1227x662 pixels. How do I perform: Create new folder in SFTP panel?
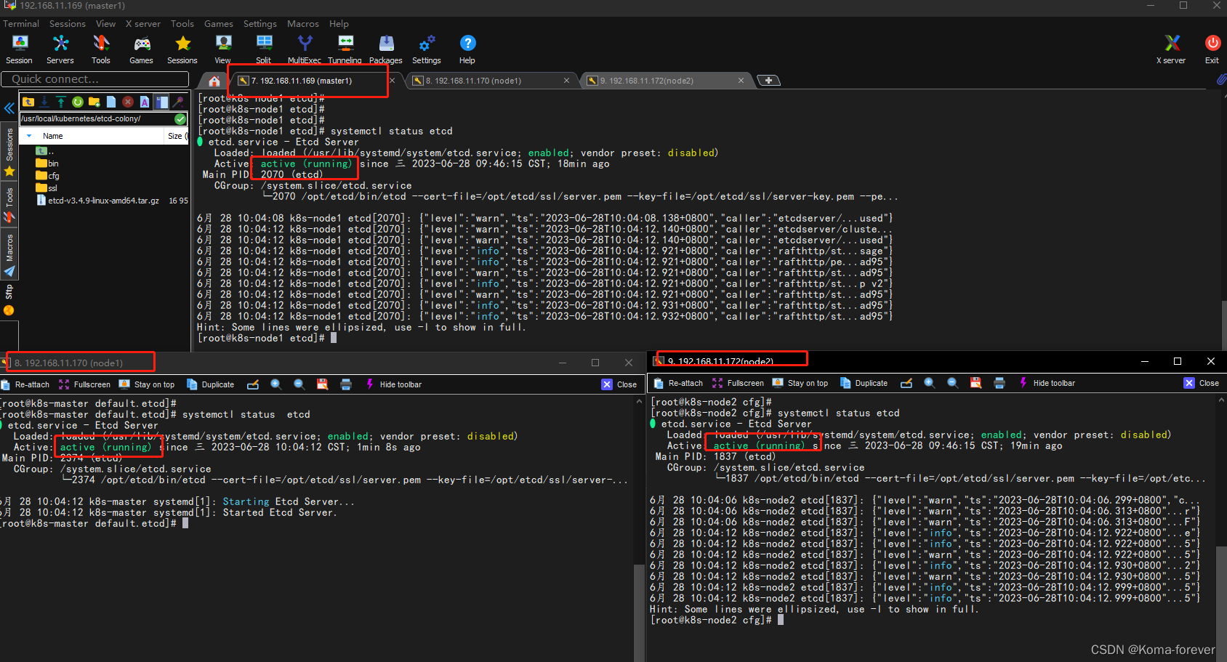point(94,102)
